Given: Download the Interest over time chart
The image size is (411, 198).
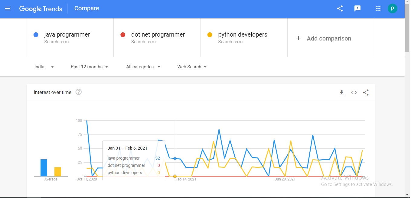Looking at the screenshot, I should pyautogui.click(x=341, y=93).
